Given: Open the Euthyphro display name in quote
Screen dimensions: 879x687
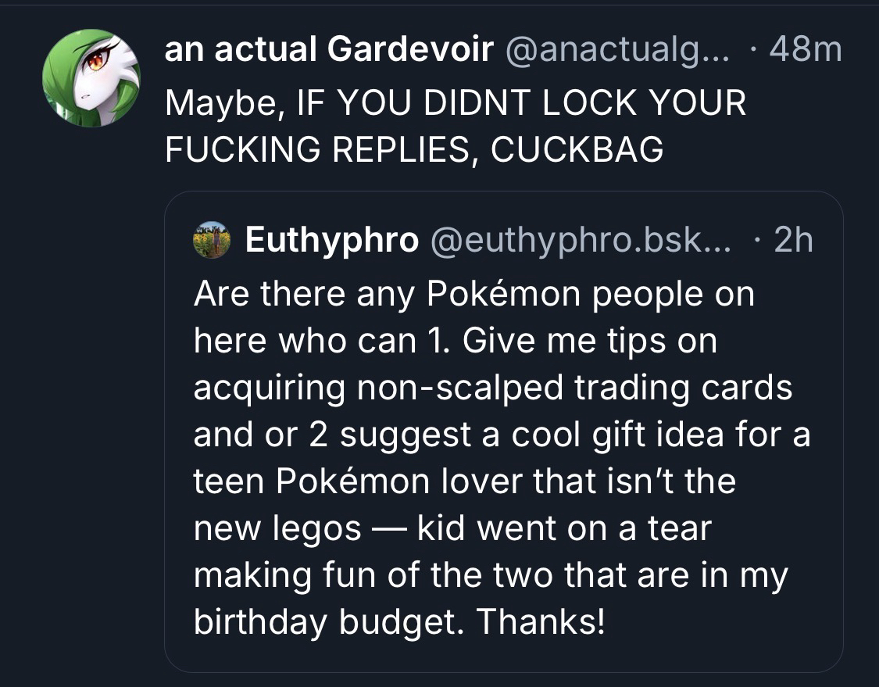Looking at the screenshot, I should coord(331,240).
